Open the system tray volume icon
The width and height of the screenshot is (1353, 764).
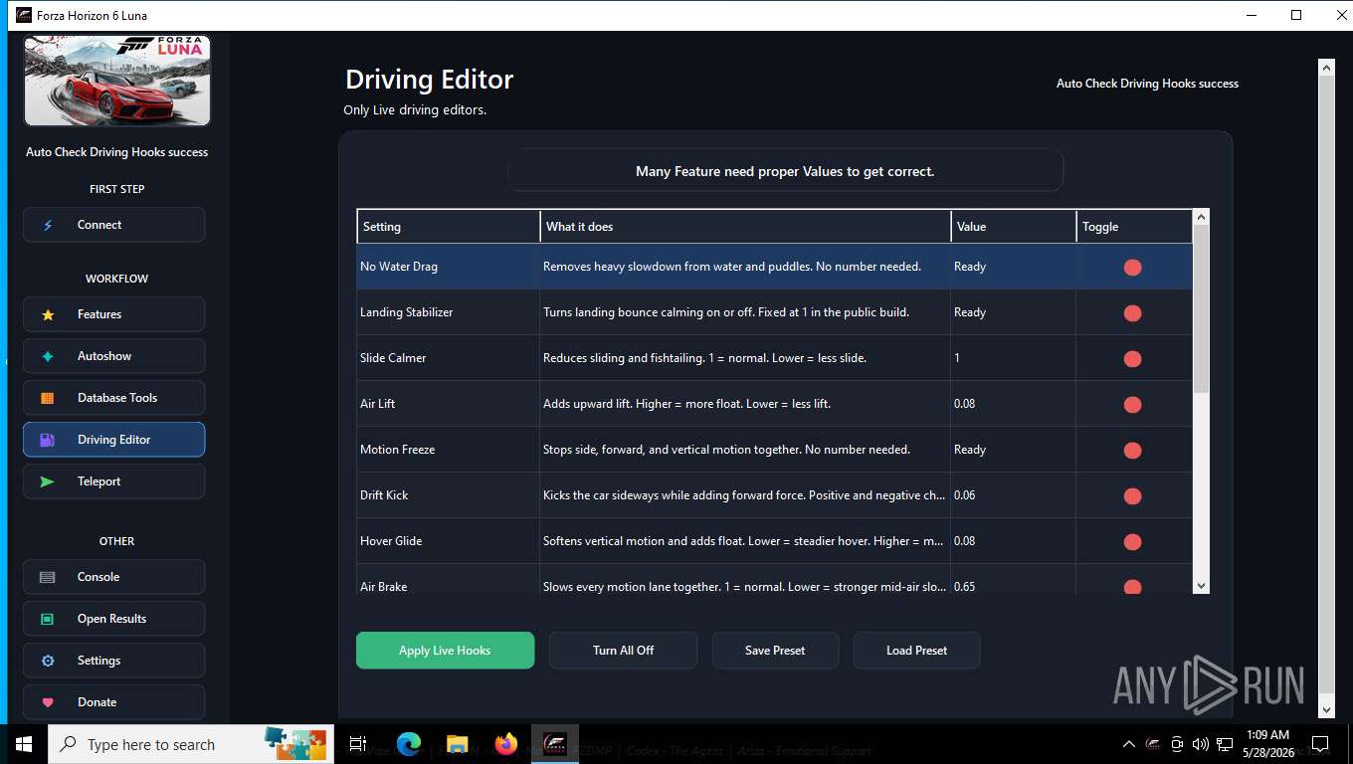pyautogui.click(x=1200, y=744)
